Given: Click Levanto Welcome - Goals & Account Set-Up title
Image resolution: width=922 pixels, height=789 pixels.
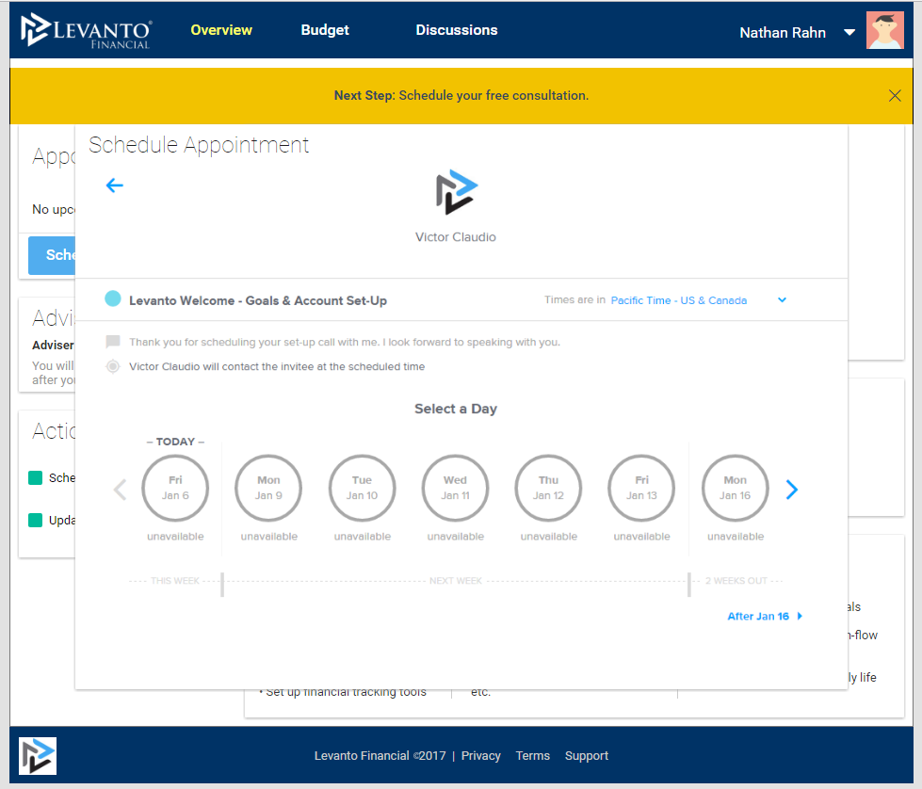Looking at the screenshot, I should coord(258,300).
